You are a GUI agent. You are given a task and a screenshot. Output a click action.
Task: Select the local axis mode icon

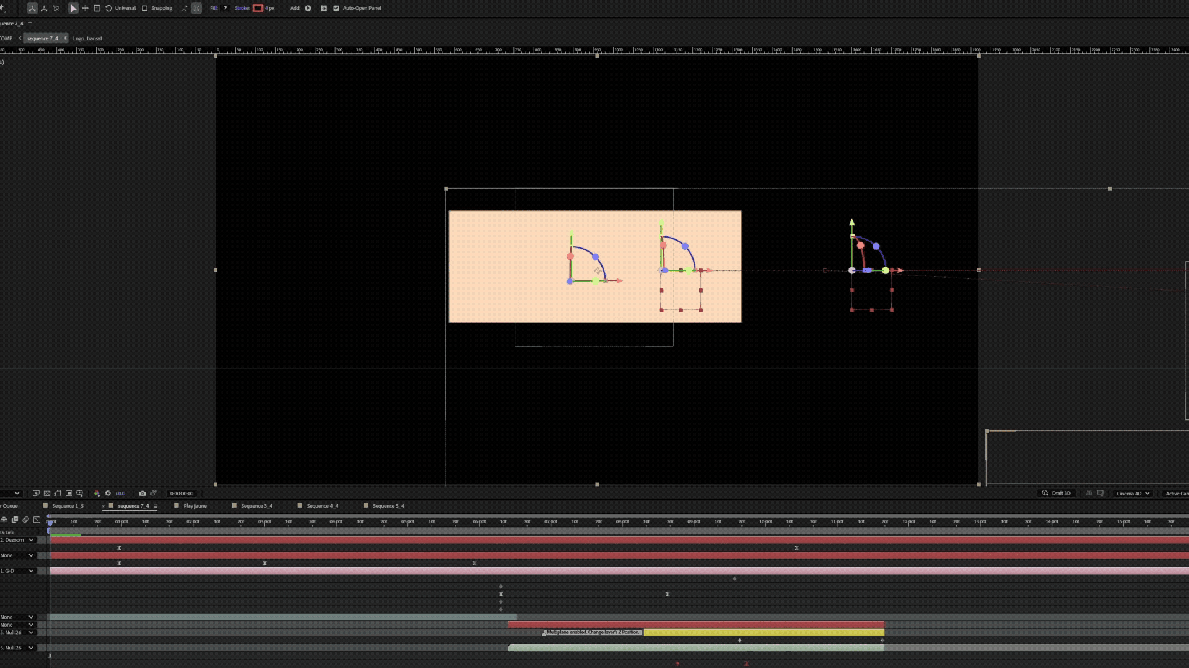pyautogui.click(x=32, y=8)
